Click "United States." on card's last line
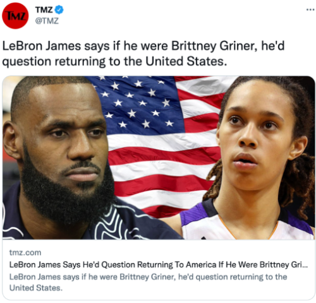 tap(36, 288)
